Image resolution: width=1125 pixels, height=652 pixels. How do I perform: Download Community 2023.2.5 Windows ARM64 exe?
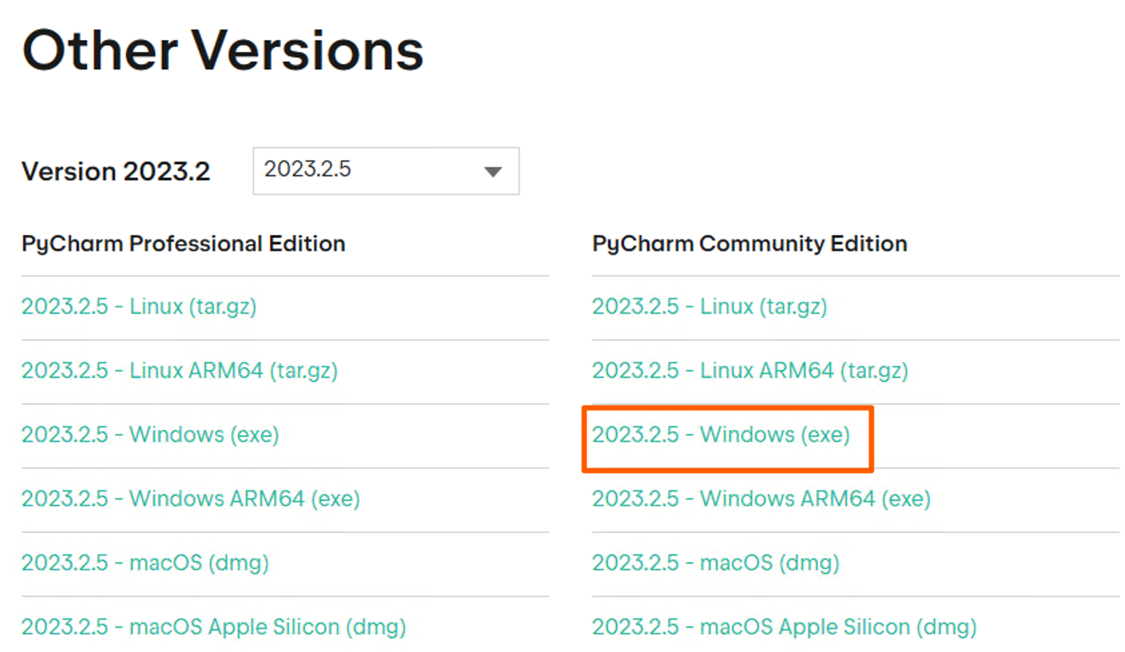pyautogui.click(x=761, y=499)
